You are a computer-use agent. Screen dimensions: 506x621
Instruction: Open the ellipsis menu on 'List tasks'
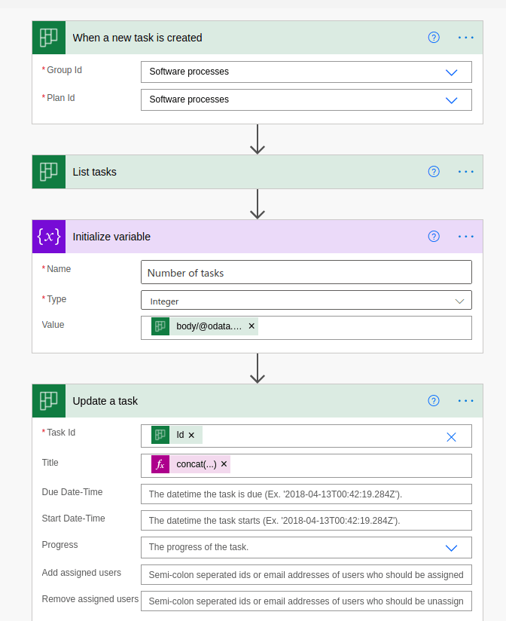(x=465, y=171)
